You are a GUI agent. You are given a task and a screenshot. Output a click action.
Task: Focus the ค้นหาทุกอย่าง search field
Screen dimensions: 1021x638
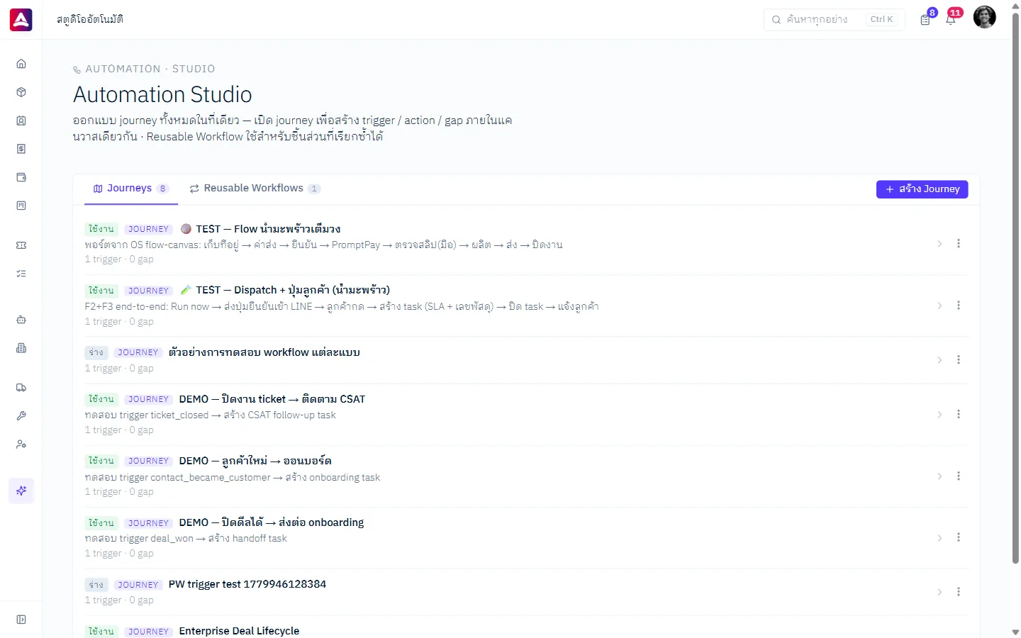point(835,19)
